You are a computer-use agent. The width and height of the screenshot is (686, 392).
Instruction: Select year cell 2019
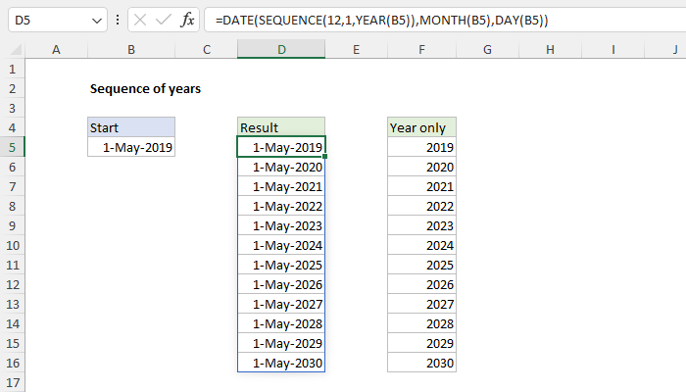pos(421,147)
